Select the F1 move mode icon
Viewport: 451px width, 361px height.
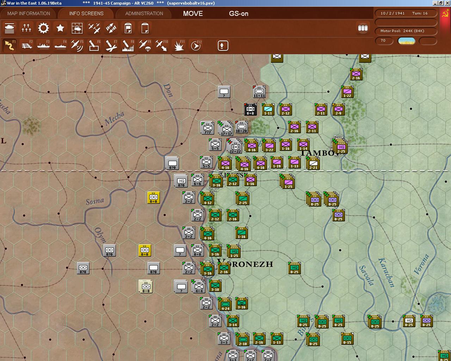coord(10,45)
